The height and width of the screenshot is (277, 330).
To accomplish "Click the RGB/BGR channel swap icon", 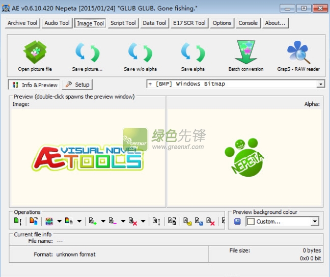I will click(49, 221).
